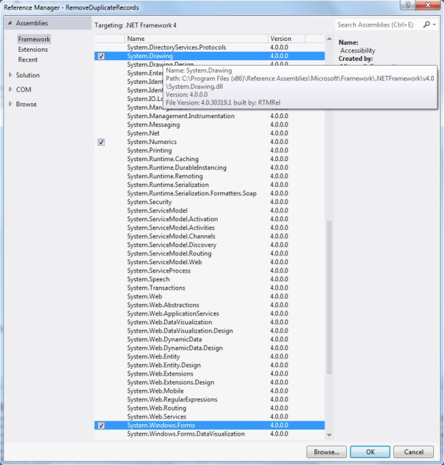The image size is (444, 465).
Task: Select System.Web.Extensions row
Action: pyautogui.click(x=210, y=374)
